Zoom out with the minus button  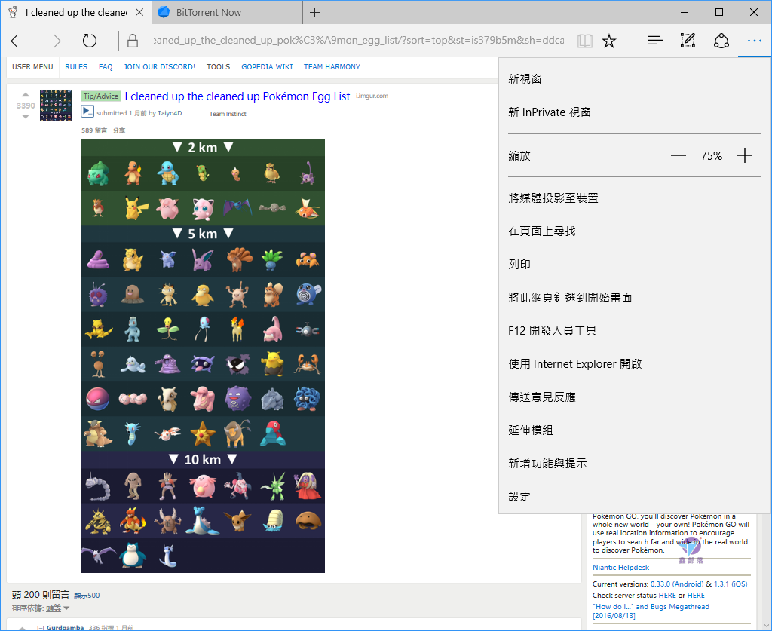(678, 155)
